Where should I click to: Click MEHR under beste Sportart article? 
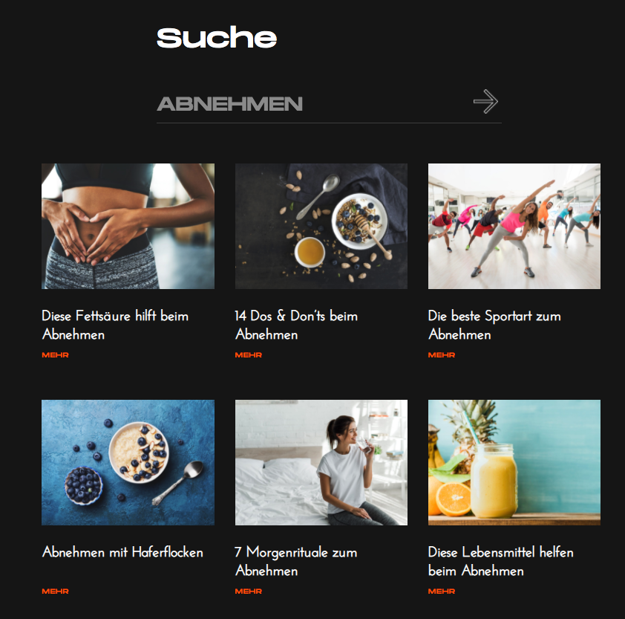[442, 354]
